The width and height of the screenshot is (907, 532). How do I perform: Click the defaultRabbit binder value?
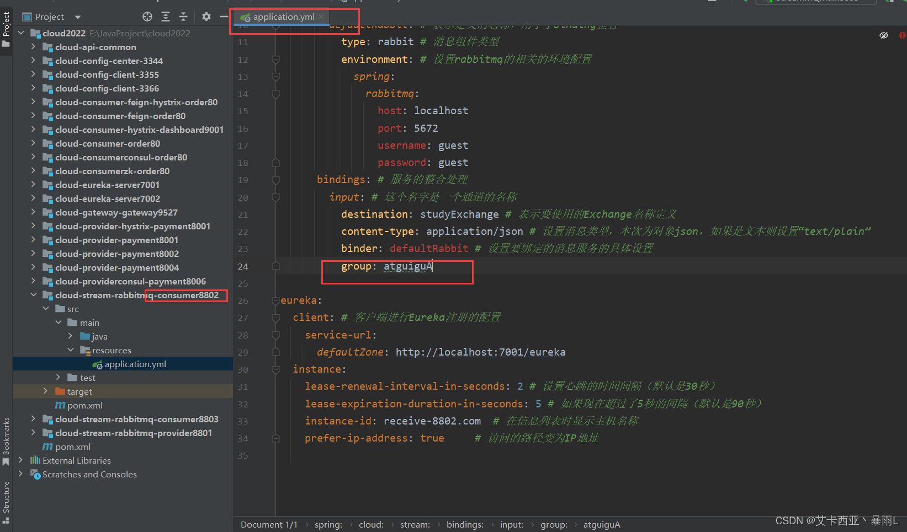click(x=429, y=249)
